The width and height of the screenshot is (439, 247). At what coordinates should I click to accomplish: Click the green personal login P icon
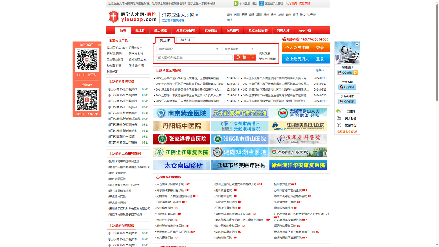(x=236, y=3)
